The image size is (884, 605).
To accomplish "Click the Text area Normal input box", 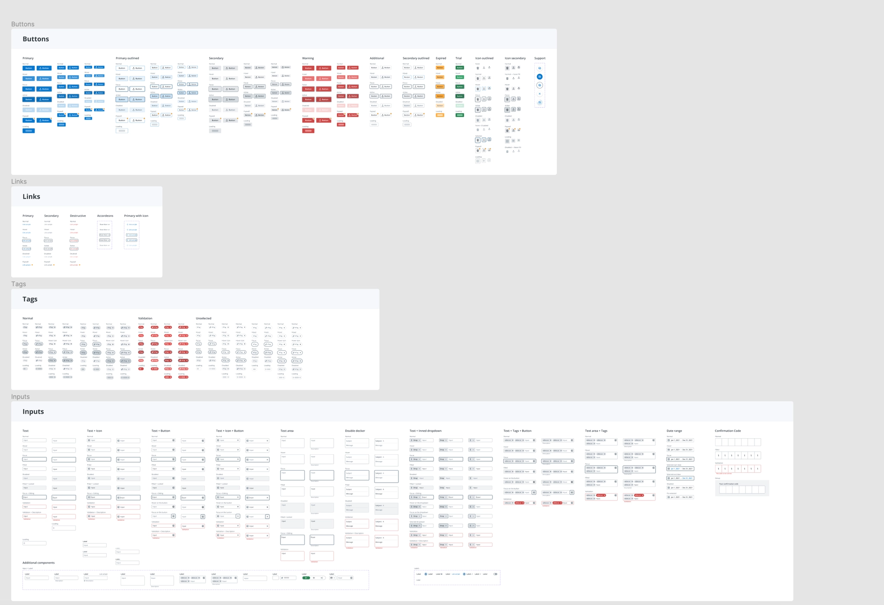I will pos(292,443).
